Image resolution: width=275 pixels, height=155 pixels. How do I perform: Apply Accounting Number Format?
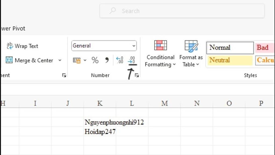(x=77, y=60)
